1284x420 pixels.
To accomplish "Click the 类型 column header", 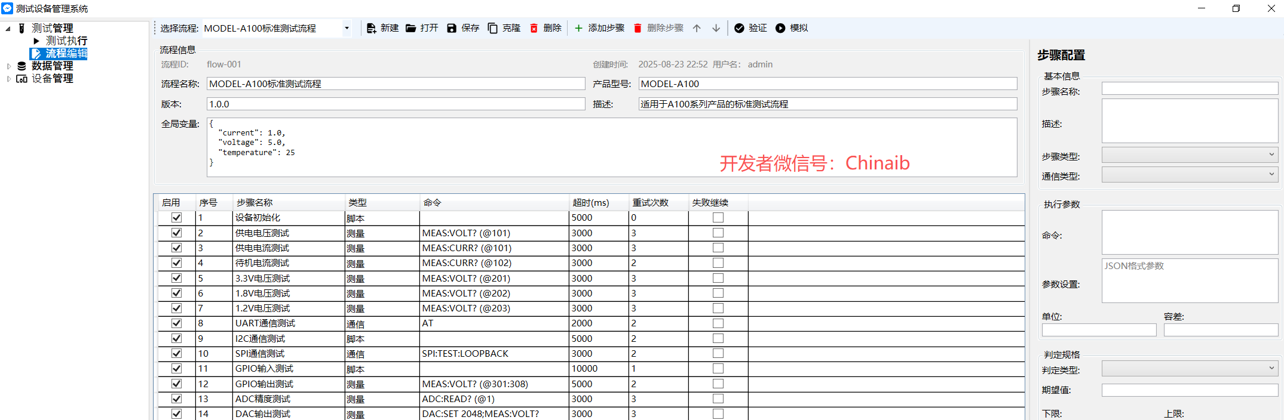I will (382, 202).
